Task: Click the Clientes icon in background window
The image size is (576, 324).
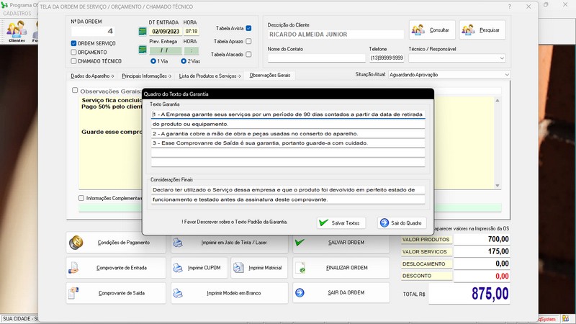Action: (x=17, y=31)
